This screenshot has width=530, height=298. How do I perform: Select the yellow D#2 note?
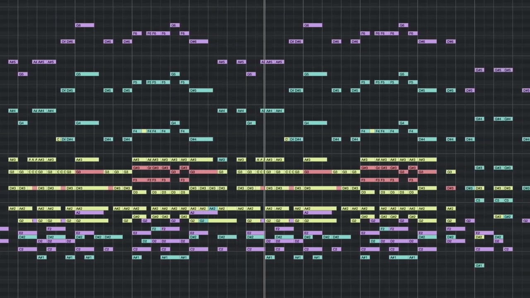pos(479,237)
